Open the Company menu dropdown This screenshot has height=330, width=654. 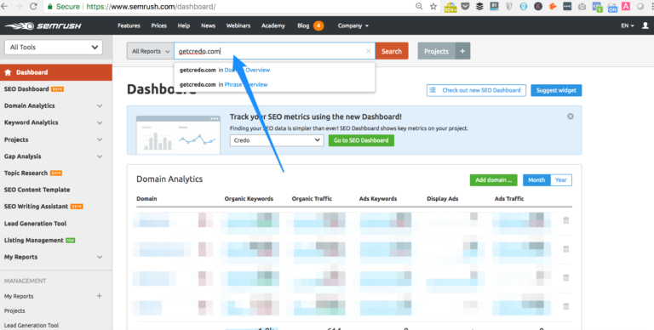click(x=353, y=26)
